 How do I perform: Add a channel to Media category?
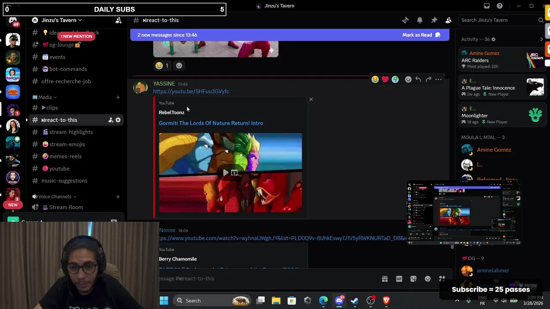(118, 97)
